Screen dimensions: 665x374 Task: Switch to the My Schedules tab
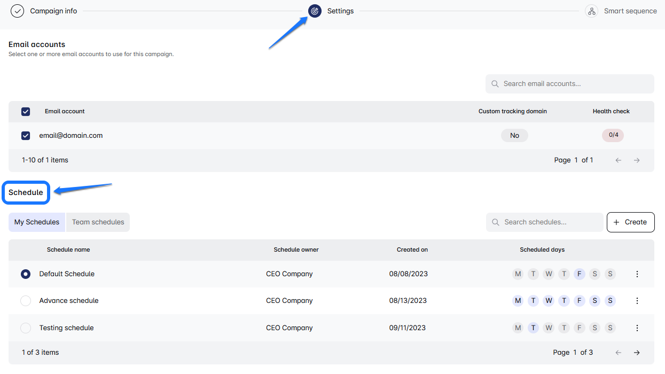tap(37, 222)
